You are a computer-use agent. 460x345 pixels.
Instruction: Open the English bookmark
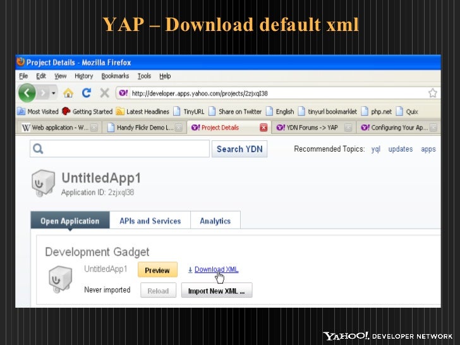[x=280, y=111]
